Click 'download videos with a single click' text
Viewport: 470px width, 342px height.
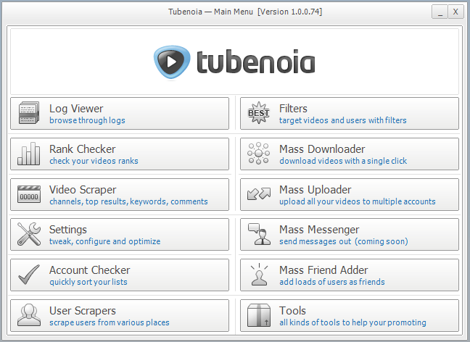(343, 161)
